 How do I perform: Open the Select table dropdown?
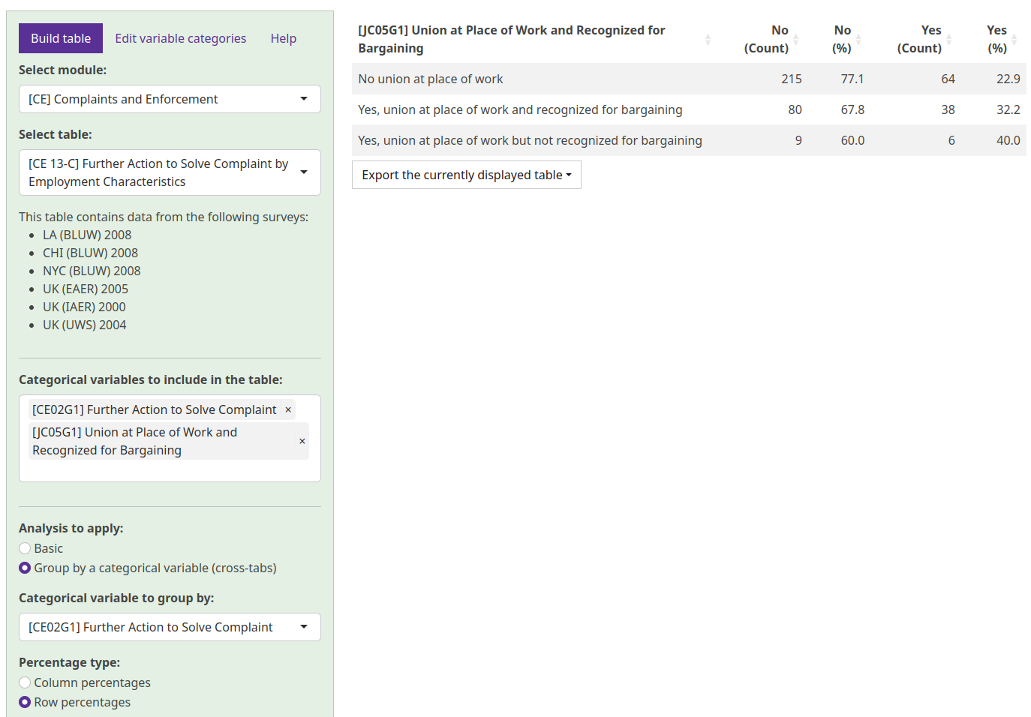[170, 172]
